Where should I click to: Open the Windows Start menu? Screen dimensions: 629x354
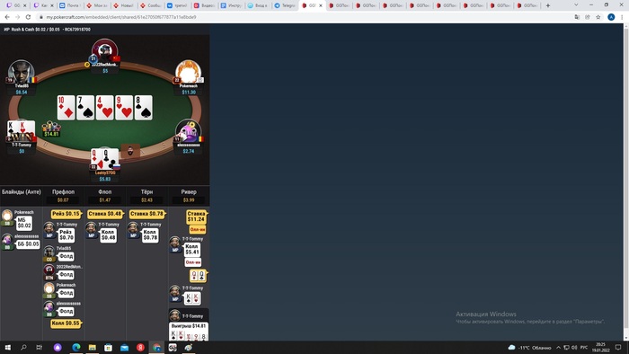(x=7, y=347)
